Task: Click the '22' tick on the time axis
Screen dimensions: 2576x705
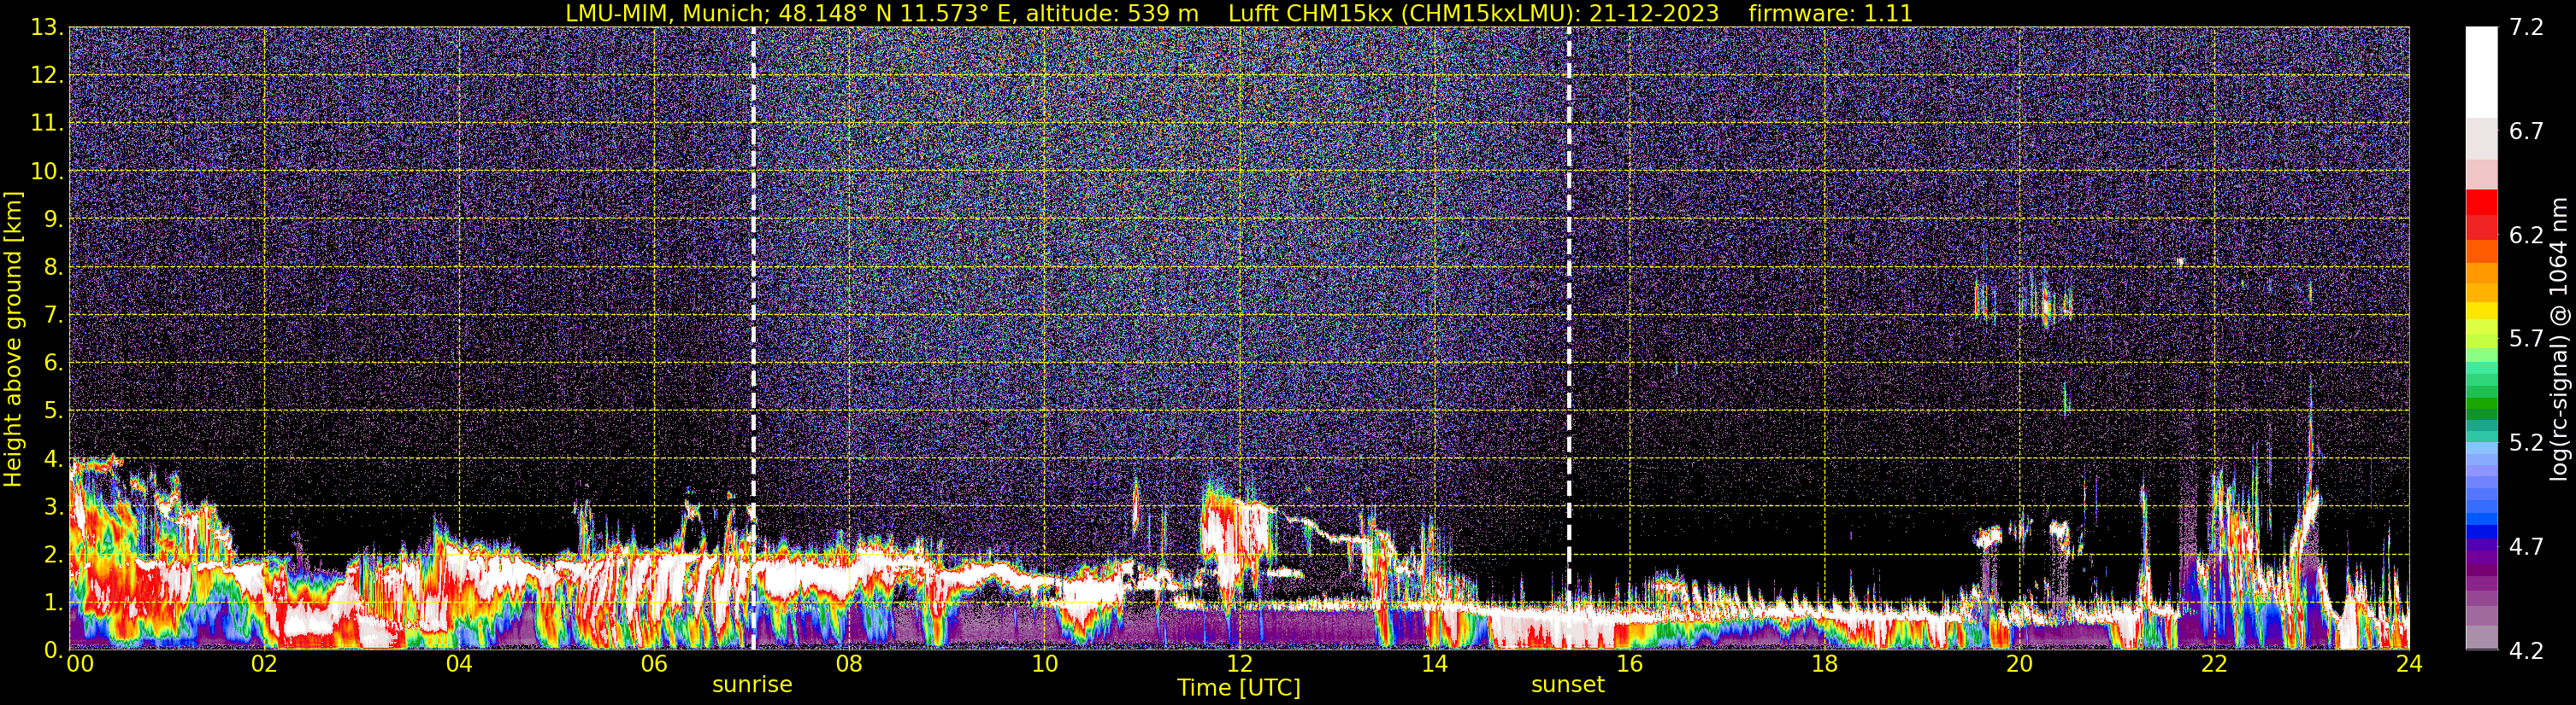Action: pyautogui.click(x=2214, y=664)
